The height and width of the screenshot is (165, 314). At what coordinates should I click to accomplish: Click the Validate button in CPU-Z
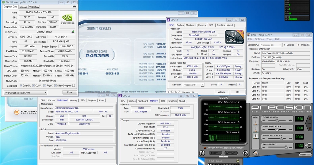[x=221, y=92]
